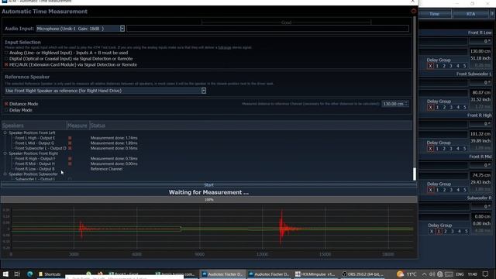Click the large impulse peak in the waveform

281,227
